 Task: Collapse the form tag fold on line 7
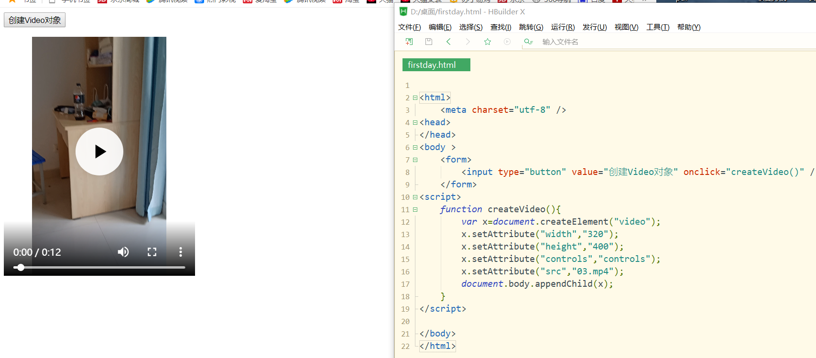(415, 160)
